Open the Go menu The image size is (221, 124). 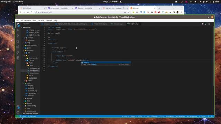[39, 21]
